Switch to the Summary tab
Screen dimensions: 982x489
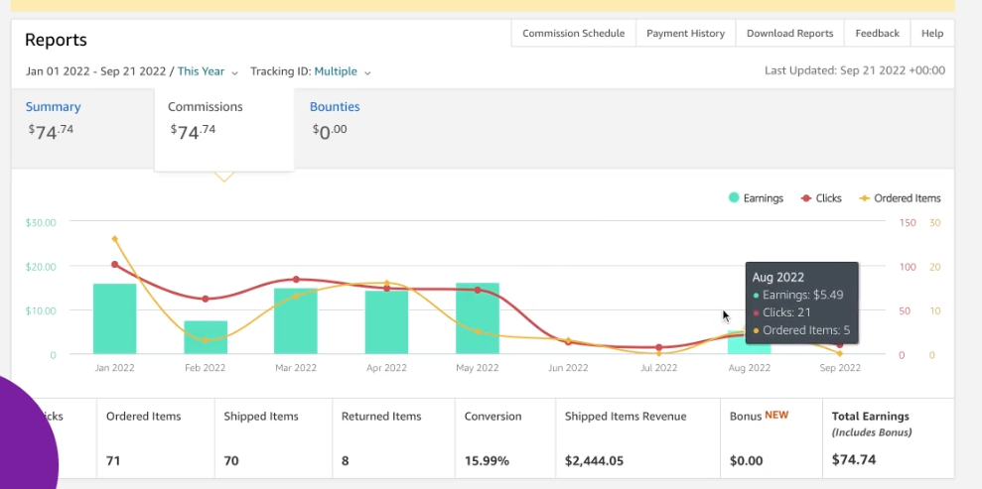point(82,128)
